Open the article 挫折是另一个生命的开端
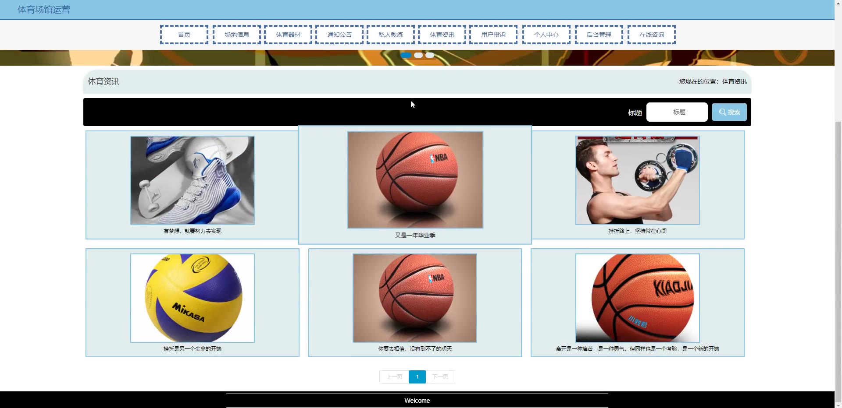 tap(193, 349)
